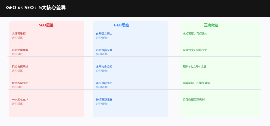Click "(GEO正确)" label under 全网内容分发
The image size is (270, 126).
[102, 70]
